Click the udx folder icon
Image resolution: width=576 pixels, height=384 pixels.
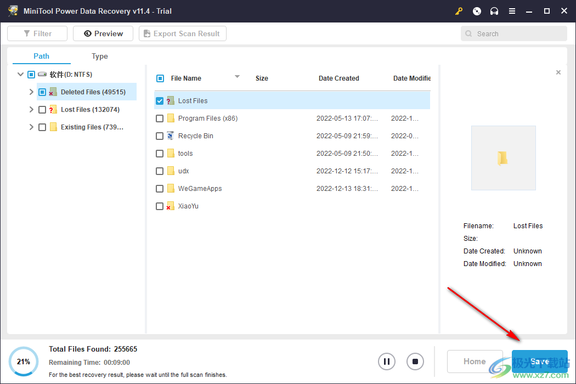click(171, 171)
